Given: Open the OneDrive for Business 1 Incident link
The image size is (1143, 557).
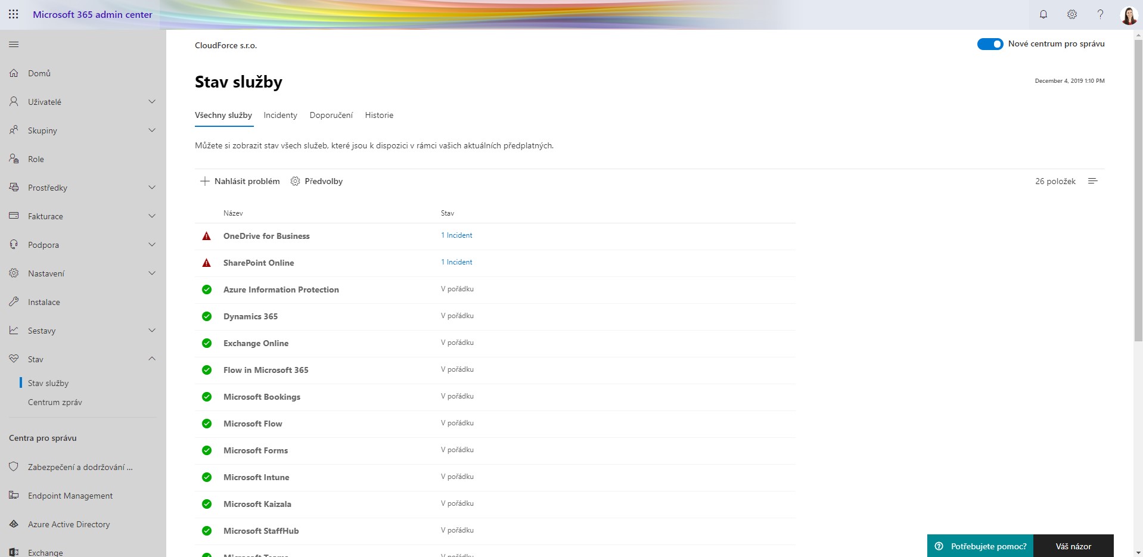Looking at the screenshot, I should click(x=456, y=235).
